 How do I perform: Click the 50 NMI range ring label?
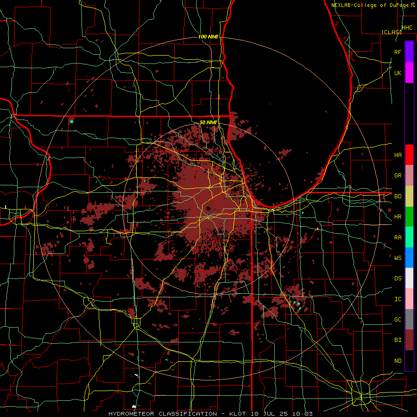click(x=208, y=122)
